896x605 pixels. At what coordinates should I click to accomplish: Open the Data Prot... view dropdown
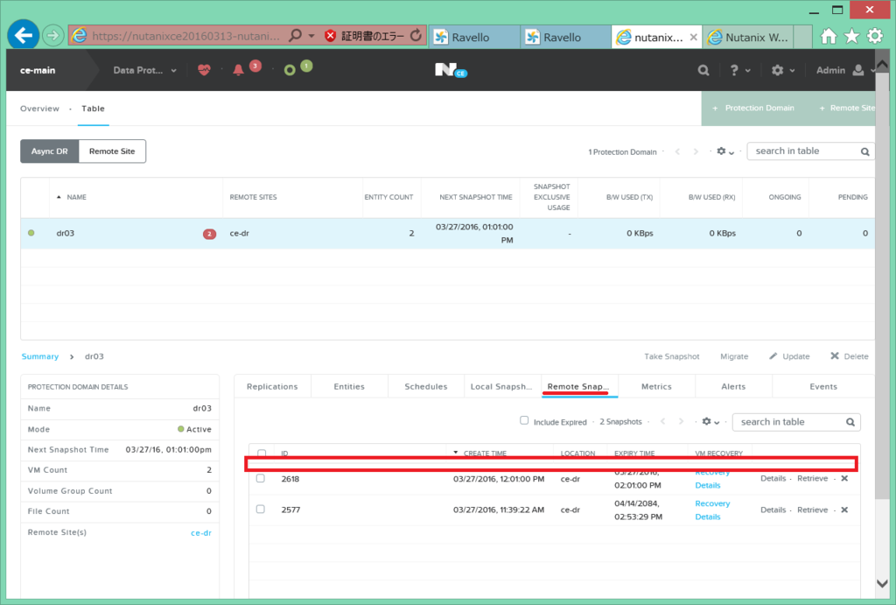coord(144,70)
